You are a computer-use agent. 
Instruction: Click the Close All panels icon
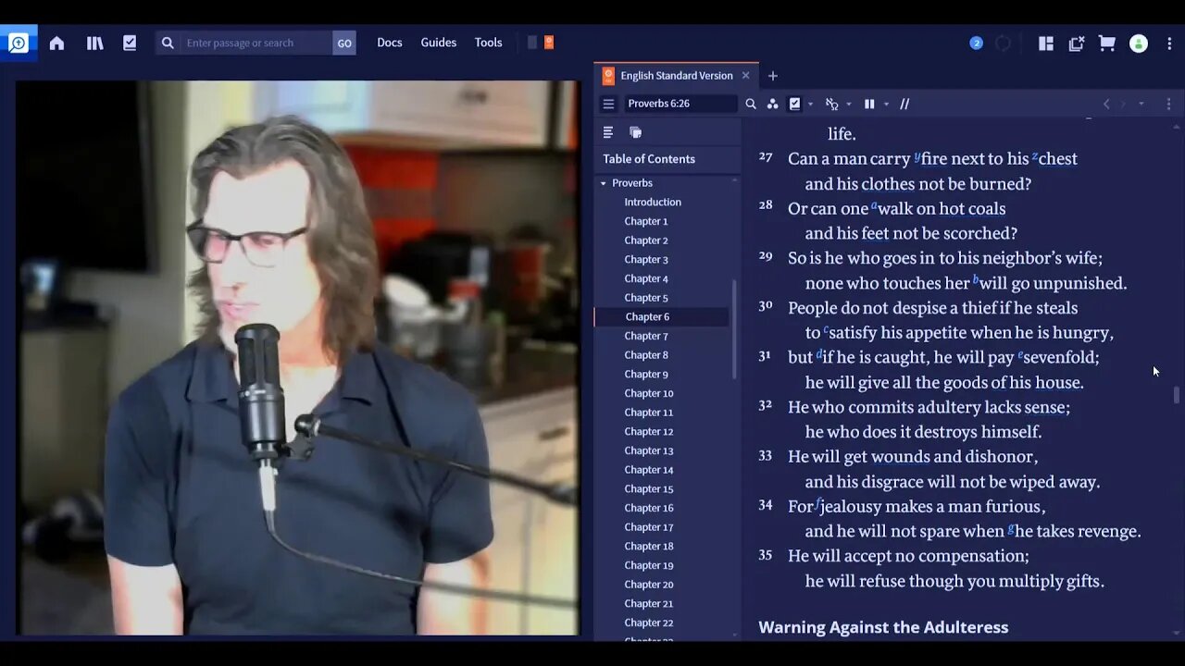[x=1076, y=43]
